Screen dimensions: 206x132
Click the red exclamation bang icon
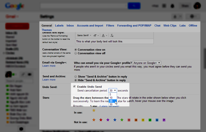[x=129, y=120]
